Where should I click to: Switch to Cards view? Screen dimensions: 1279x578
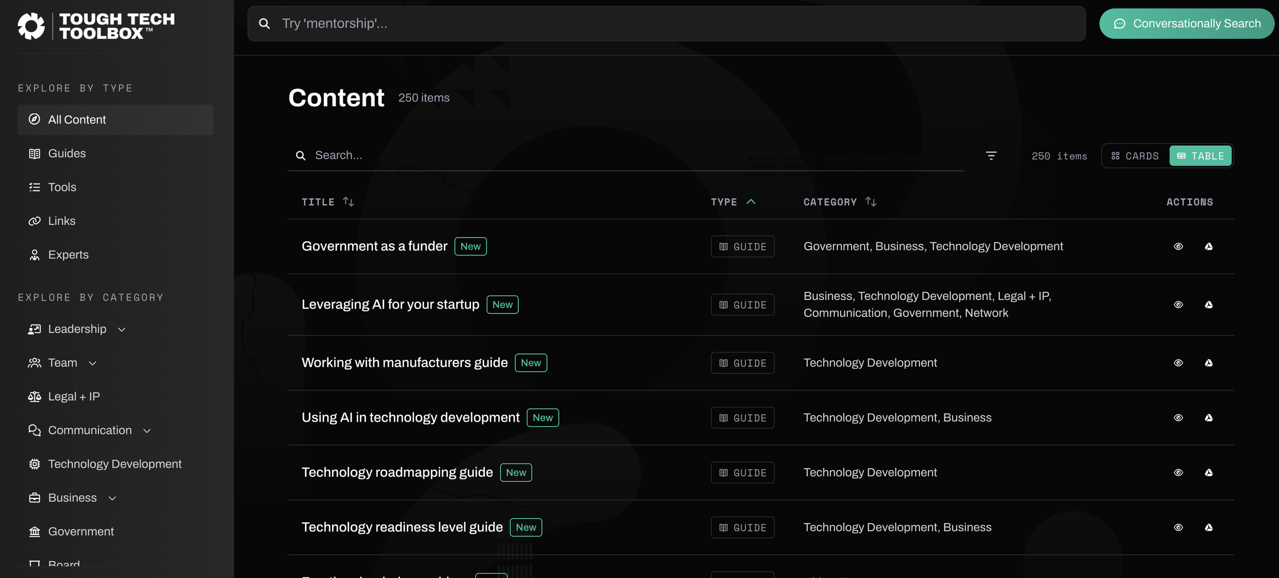pos(1135,156)
